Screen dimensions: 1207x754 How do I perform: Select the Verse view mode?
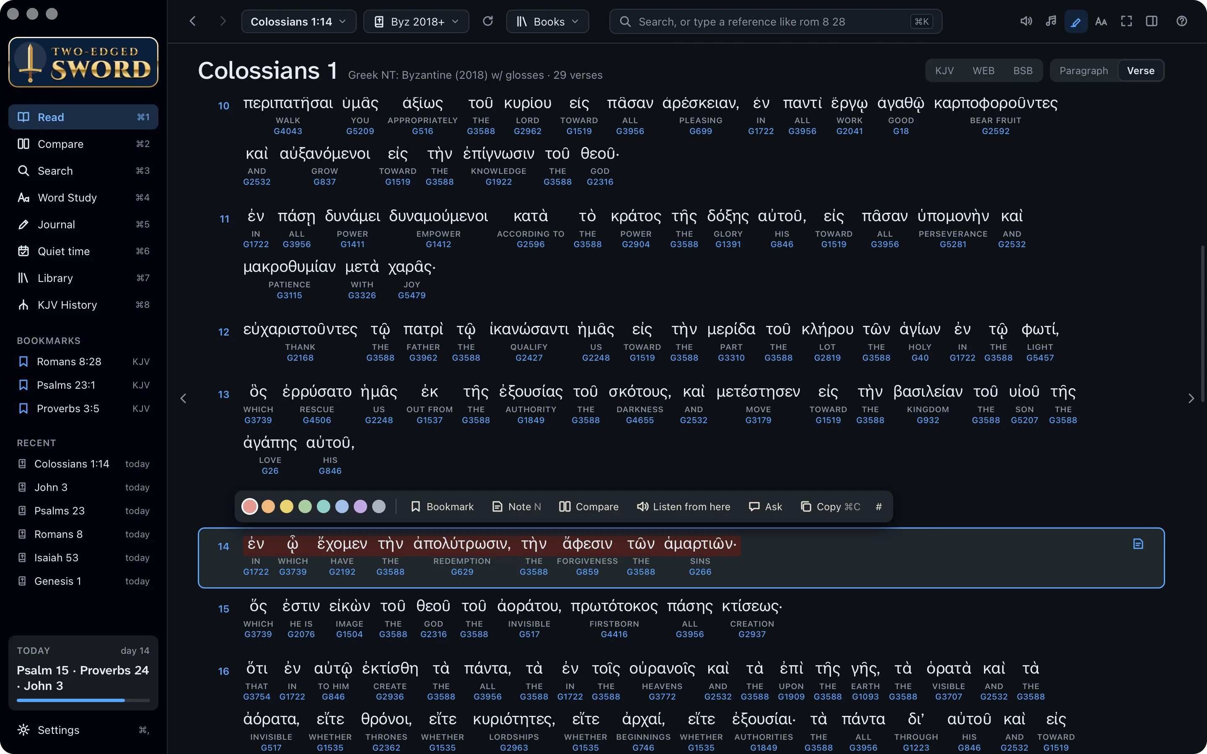(1140, 70)
